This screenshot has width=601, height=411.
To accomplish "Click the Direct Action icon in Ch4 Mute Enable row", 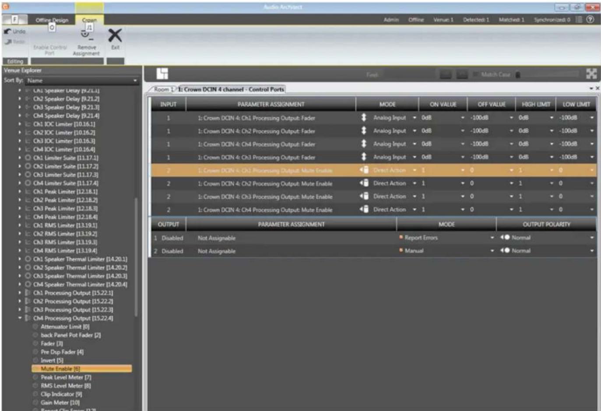I will pyautogui.click(x=364, y=209).
